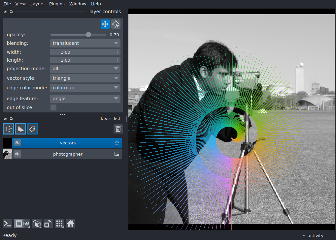The height and width of the screenshot is (240, 336).
Task: Hide layer list panel eye icon
Action: pyautogui.click(x=5, y=119)
